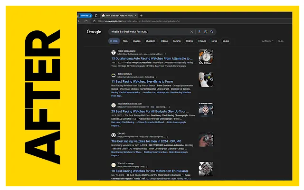Open more options for exquisitetimepieces.com result
The image size is (304, 190).
[169, 107]
